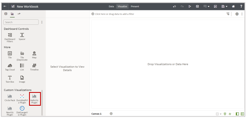Image resolution: width=247 pixels, height=118 pixels.
Task: Select the Timeline visualization
Action: pyautogui.click(x=34, y=67)
